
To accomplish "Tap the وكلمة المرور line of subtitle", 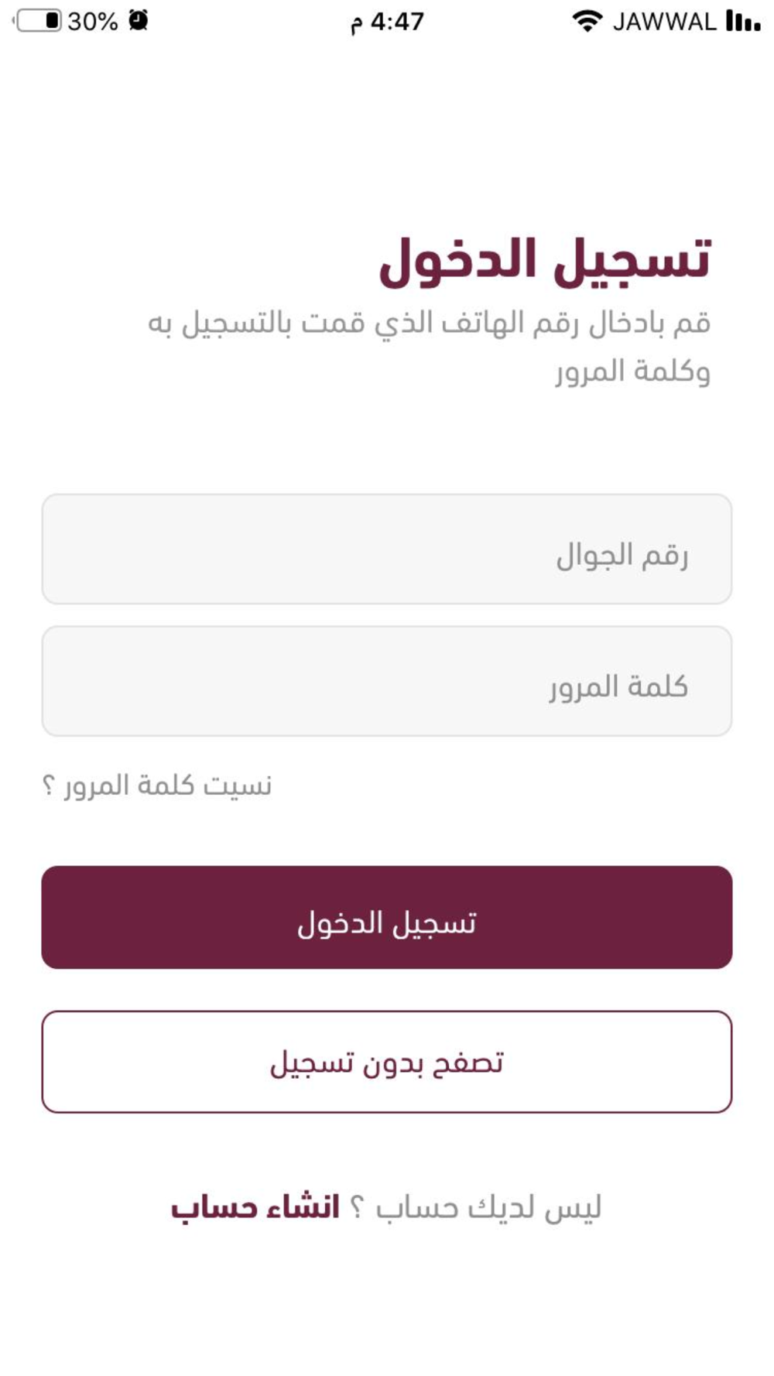I will [x=632, y=372].
